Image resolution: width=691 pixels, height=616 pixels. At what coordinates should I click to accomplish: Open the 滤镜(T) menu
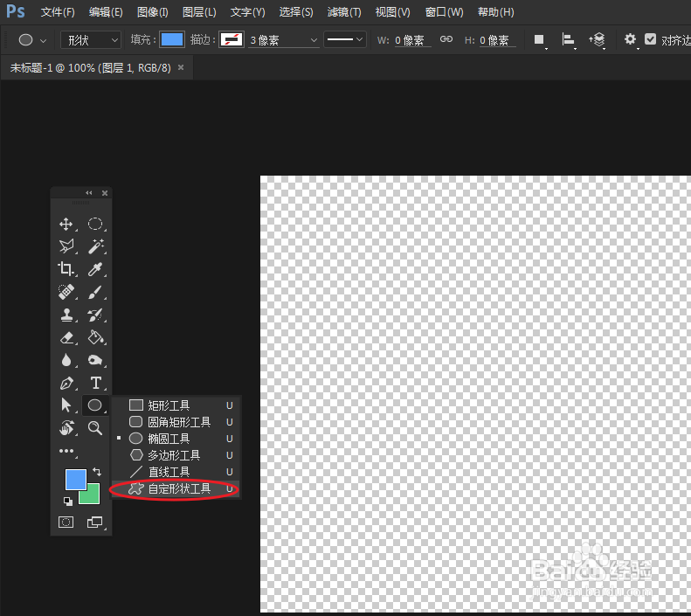344,12
